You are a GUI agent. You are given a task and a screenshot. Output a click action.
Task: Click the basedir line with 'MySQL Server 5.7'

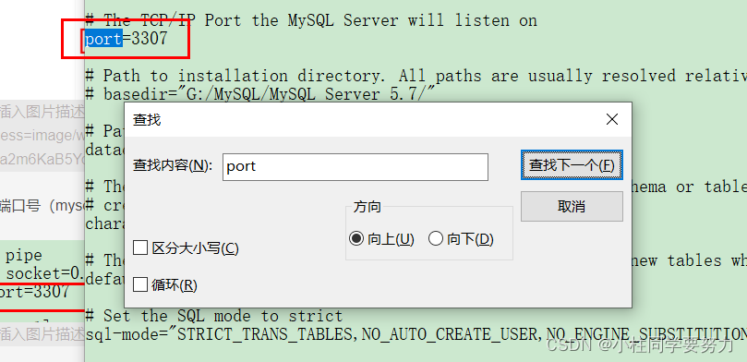tap(259, 94)
